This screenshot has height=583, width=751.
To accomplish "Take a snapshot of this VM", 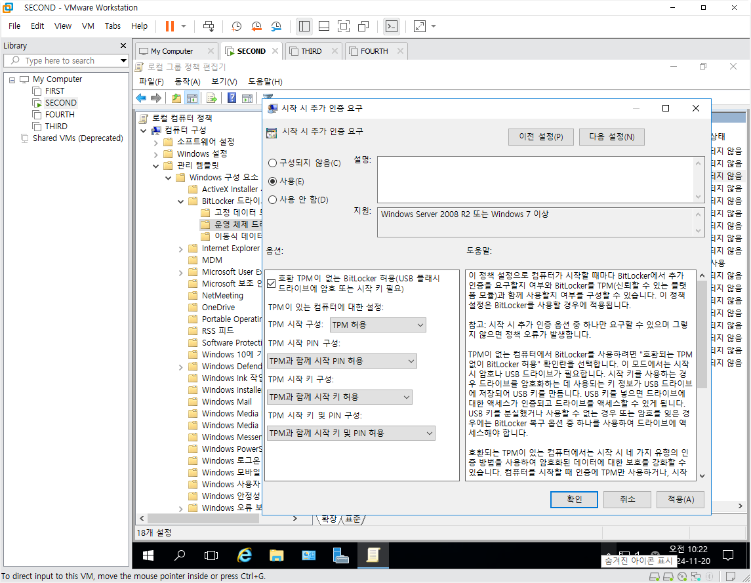I will pos(237,26).
